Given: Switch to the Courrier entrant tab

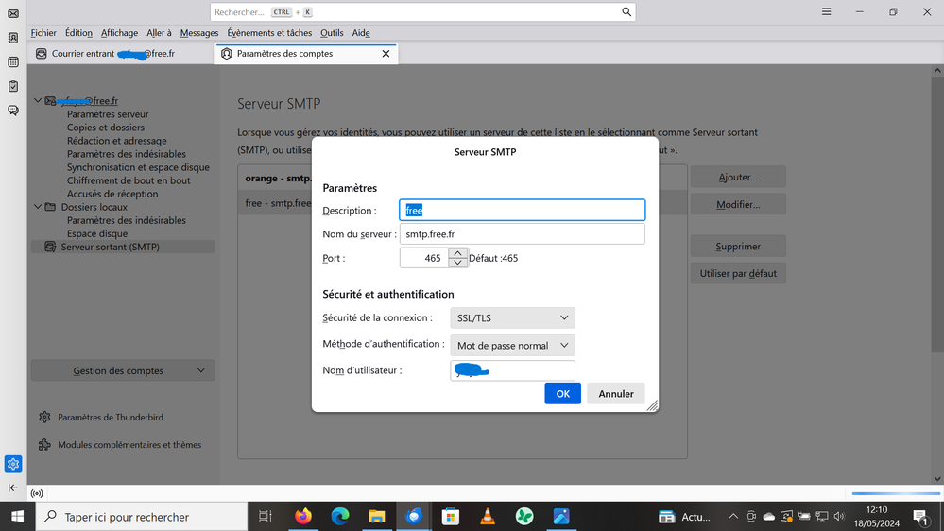Looking at the screenshot, I should pos(113,54).
